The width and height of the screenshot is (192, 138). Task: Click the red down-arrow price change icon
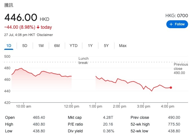pyautogui.click(x=38, y=27)
